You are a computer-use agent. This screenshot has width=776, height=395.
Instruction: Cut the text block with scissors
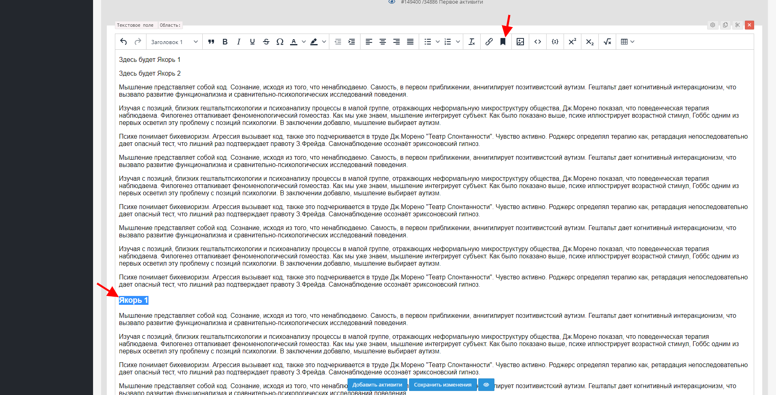[738, 25]
